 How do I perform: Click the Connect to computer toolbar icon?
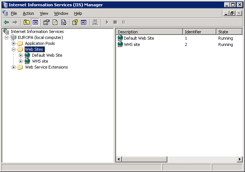[x=95, y=22]
